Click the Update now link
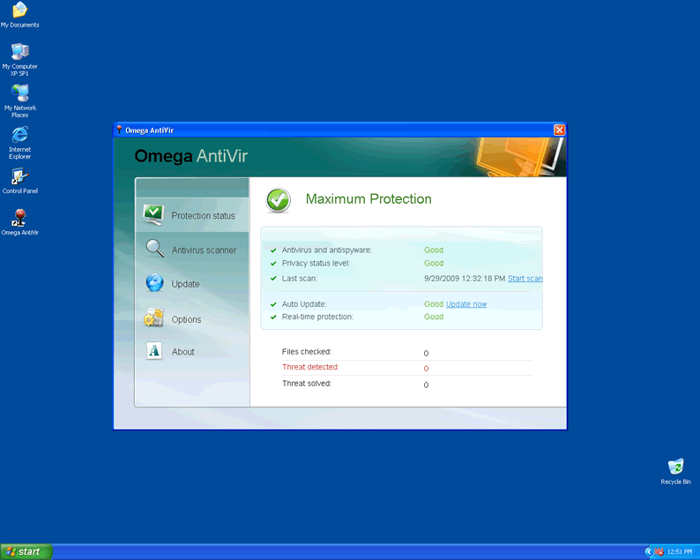 (x=465, y=304)
